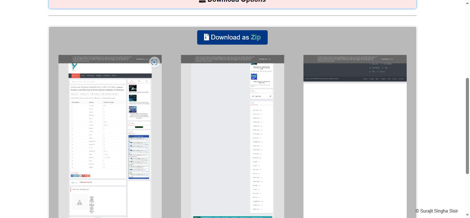Click the warning triangle icon in the comment box

click(79, 202)
